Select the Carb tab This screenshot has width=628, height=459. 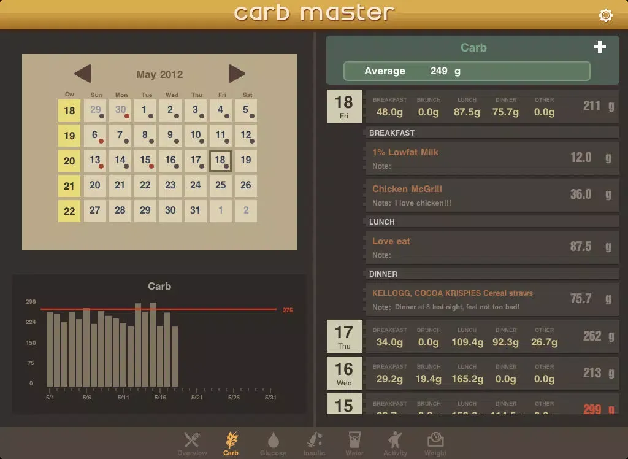[231, 444]
